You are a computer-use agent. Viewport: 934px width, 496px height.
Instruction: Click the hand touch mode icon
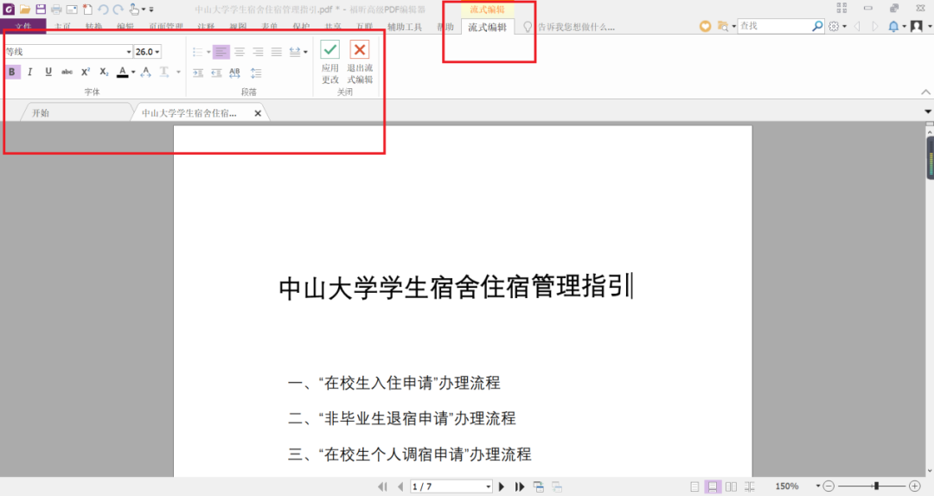pyautogui.click(x=134, y=9)
